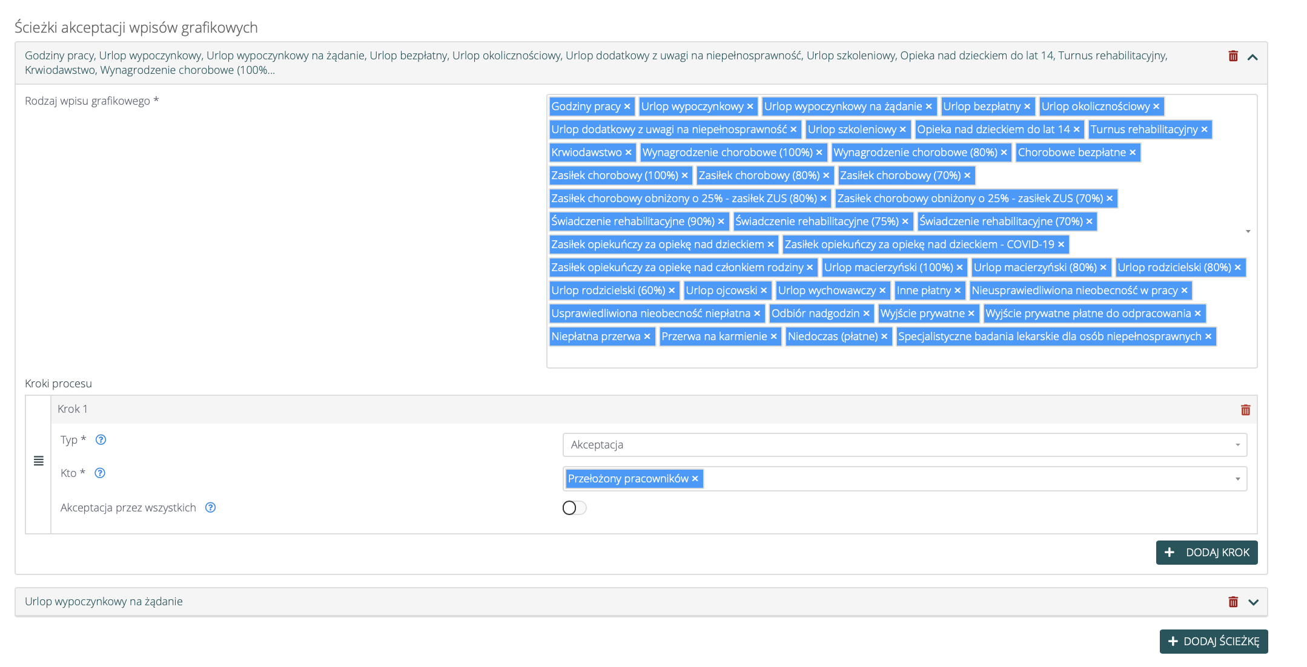Open the 'Rodzaj wpisu grafikowego' dropdown arrow
Viewport: 1307px width, 667px height.
click(x=1248, y=231)
